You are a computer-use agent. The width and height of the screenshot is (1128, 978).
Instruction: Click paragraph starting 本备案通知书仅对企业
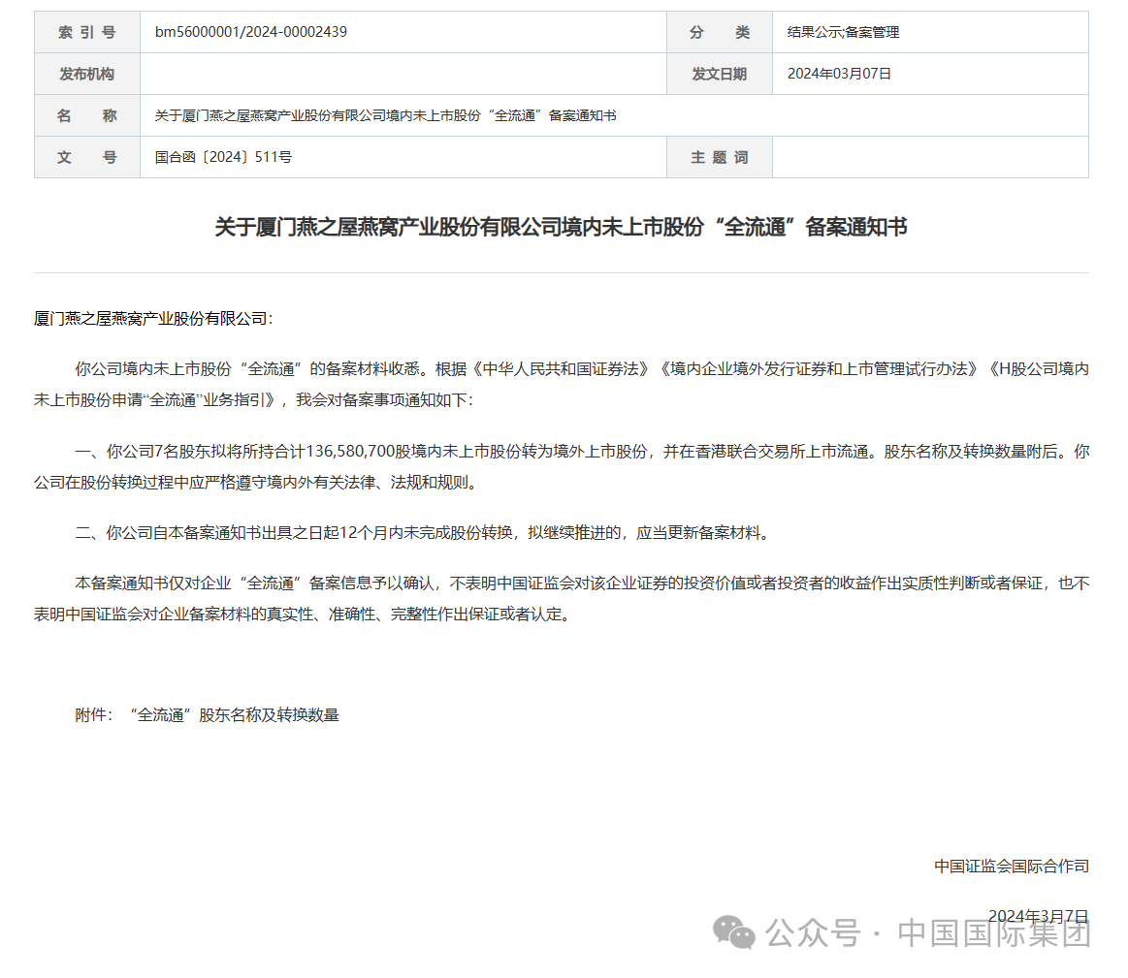click(562, 598)
